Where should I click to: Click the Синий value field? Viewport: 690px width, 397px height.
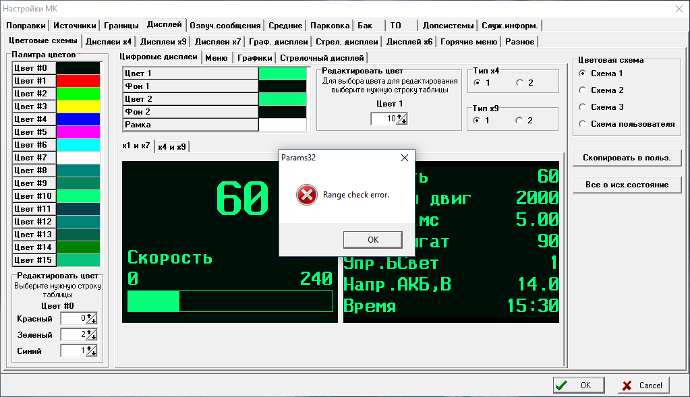[73, 351]
